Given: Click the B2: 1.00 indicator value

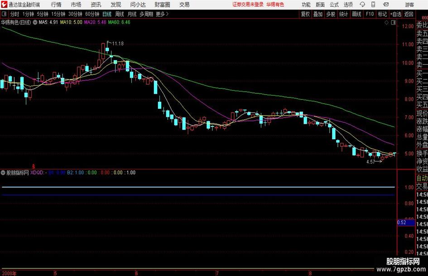Looking at the screenshot, I should (x=75, y=173).
